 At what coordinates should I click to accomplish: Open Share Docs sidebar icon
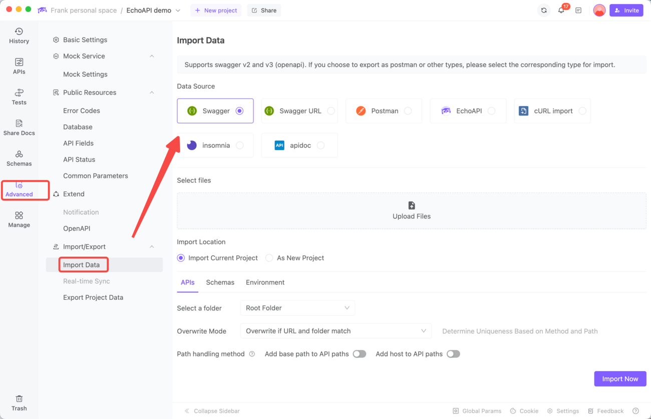click(x=19, y=127)
